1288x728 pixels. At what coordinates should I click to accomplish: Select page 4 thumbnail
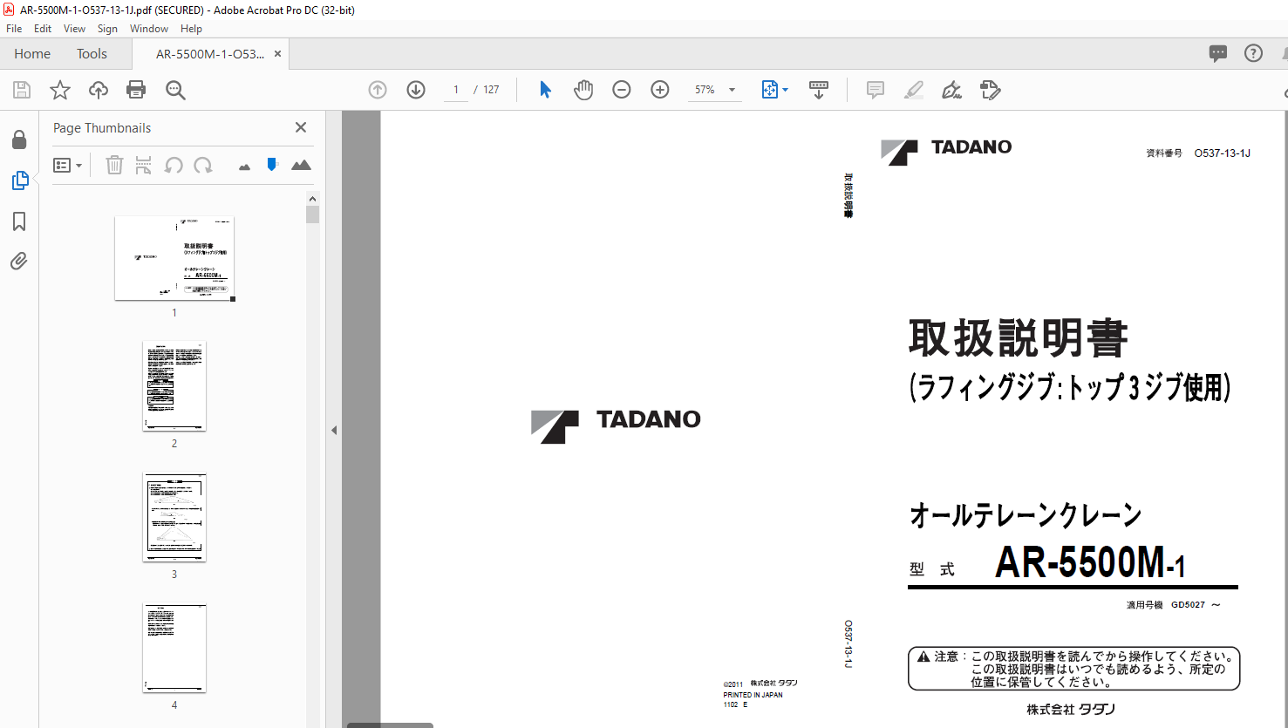click(174, 648)
